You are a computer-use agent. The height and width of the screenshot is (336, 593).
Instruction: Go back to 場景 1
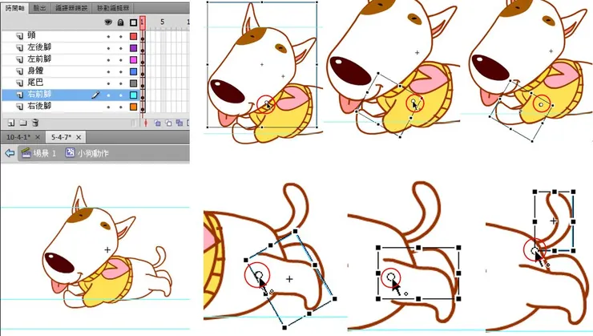pyautogui.click(x=45, y=153)
